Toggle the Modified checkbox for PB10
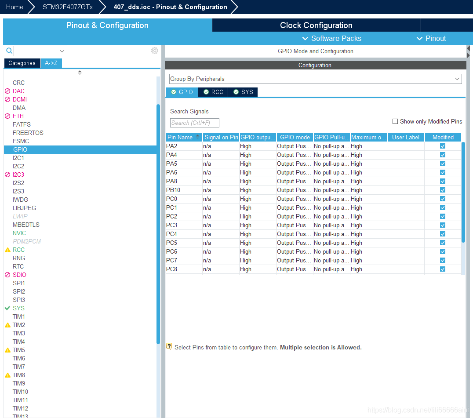This screenshot has width=473, height=418. (x=443, y=190)
